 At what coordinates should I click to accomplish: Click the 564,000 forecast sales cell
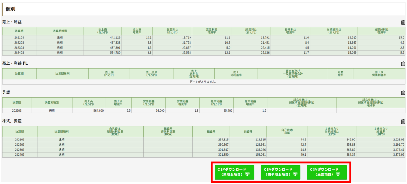point(88,111)
